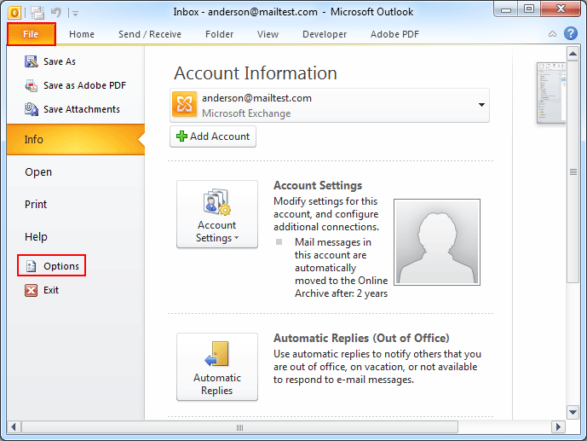The image size is (587, 441).
Task: Click the Add Account button label
Action: 220,136
